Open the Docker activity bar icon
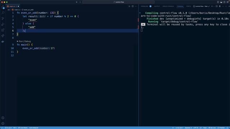 coord(3,42)
